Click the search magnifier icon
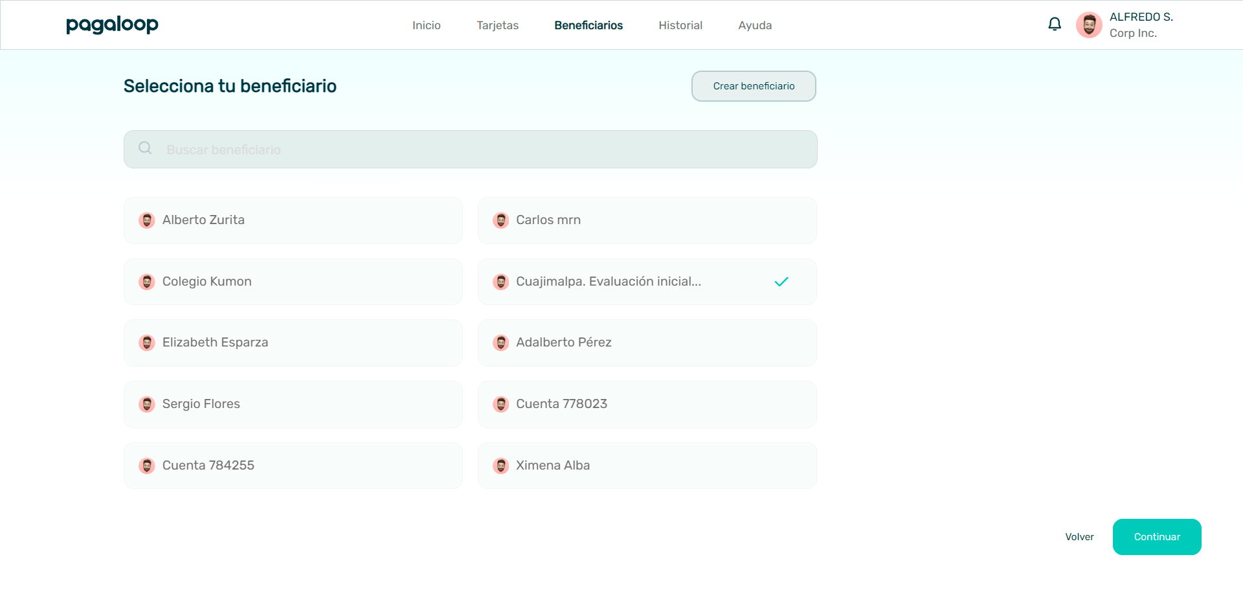 point(145,148)
